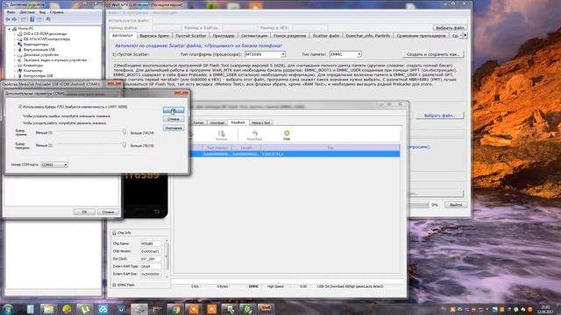Expand the keyboards tree node

(x=15, y=66)
